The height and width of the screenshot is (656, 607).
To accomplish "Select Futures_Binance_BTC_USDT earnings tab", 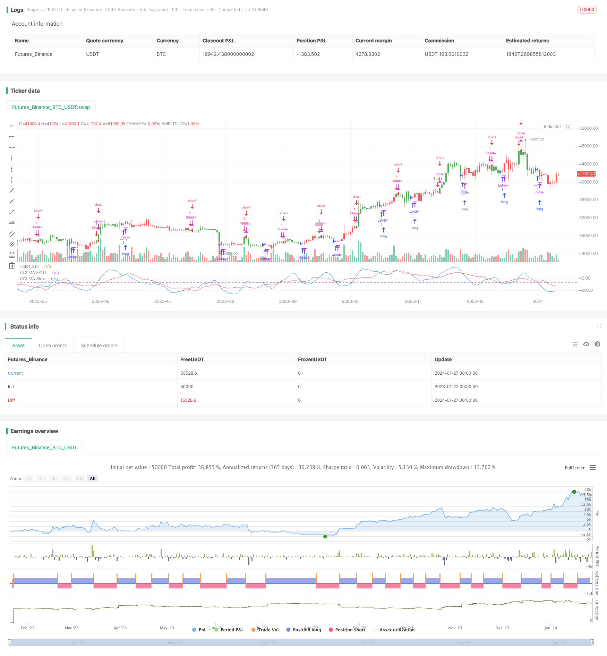I will pos(44,448).
